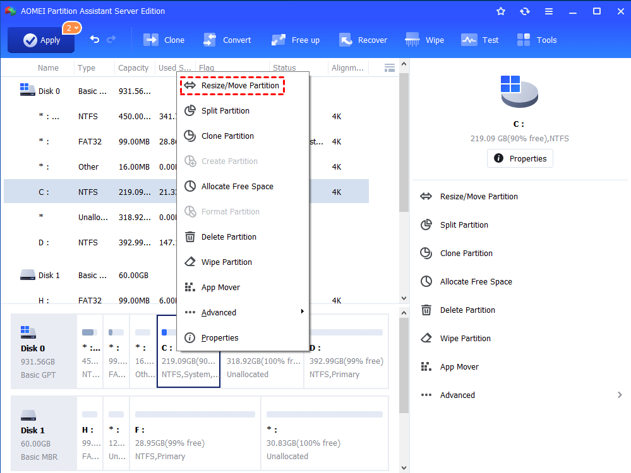This screenshot has height=473, width=631.
Task: Open the Wipe toolbar menu
Action: click(424, 40)
